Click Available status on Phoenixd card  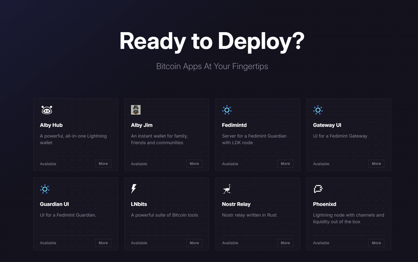(321, 243)
